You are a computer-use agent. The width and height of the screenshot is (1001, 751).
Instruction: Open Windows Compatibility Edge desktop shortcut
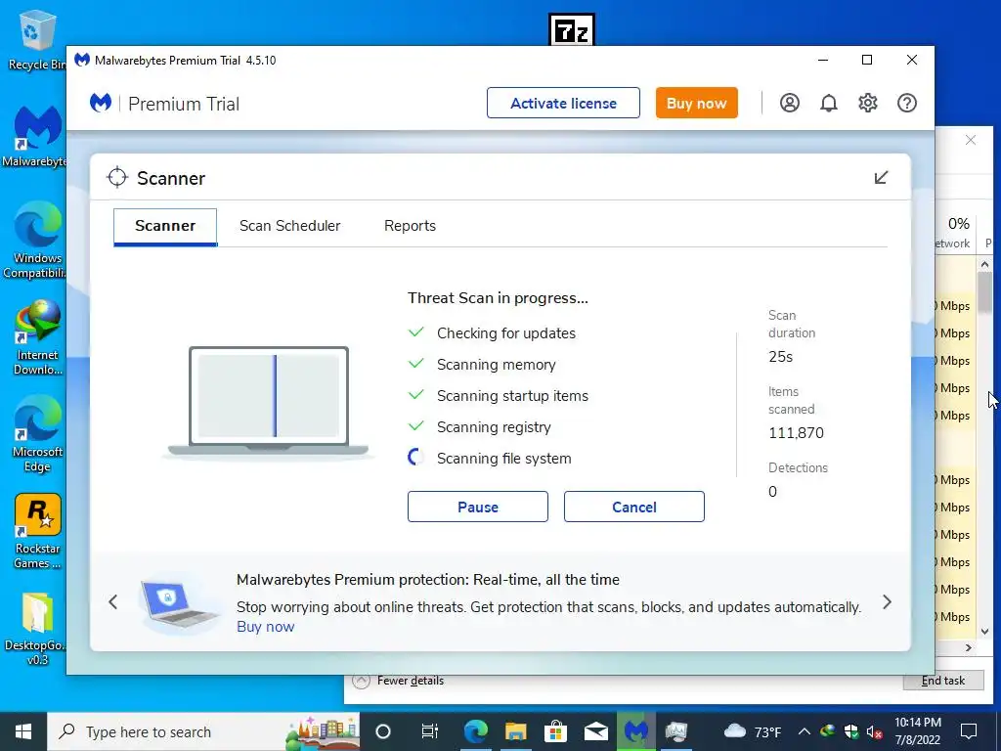pyautogui.click(x=37, y=241)
